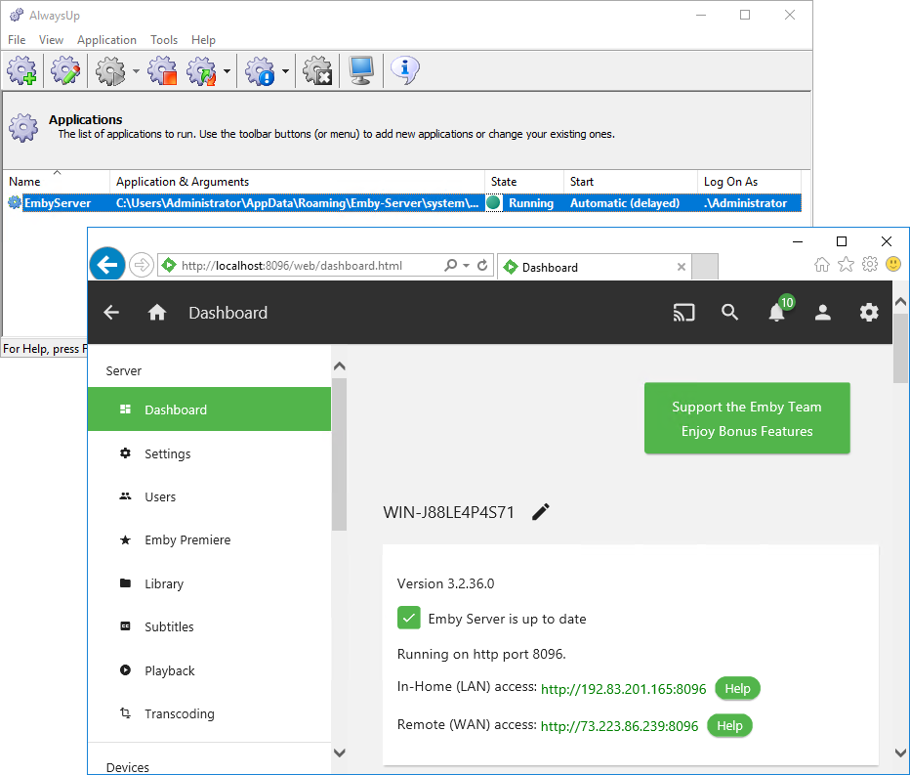
Task: Click Support the Emby Team button
Action: 747,418
